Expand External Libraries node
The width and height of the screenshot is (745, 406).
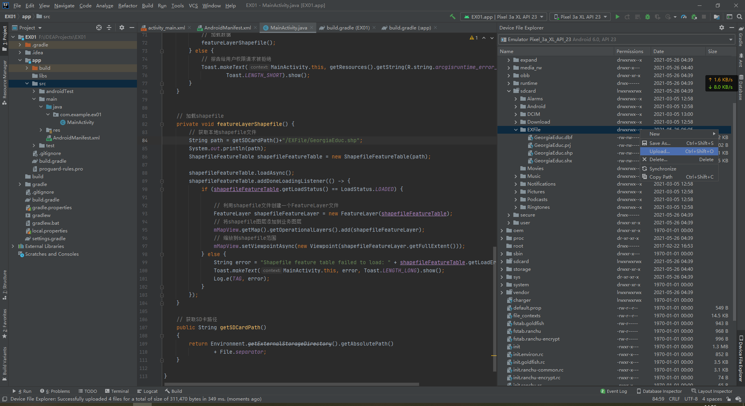(x=13, y=246)
